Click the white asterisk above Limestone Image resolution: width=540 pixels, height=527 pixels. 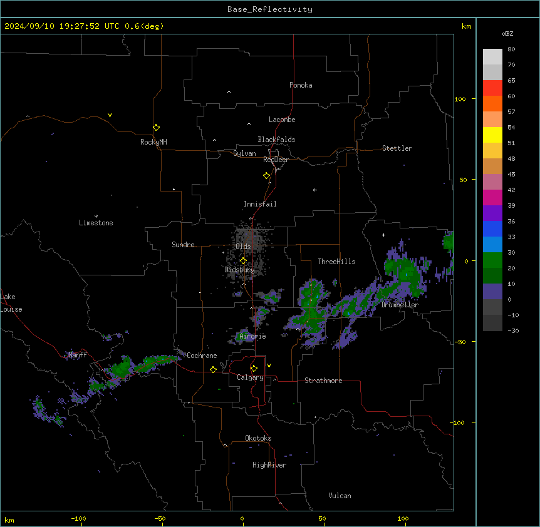[x=96, y=217]
